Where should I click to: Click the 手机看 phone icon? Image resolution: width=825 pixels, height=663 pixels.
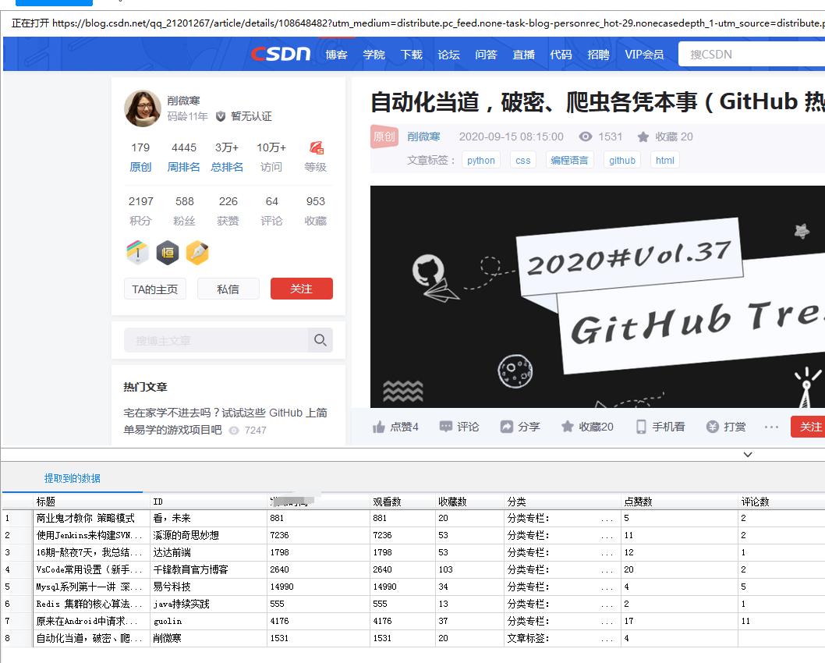641,427
